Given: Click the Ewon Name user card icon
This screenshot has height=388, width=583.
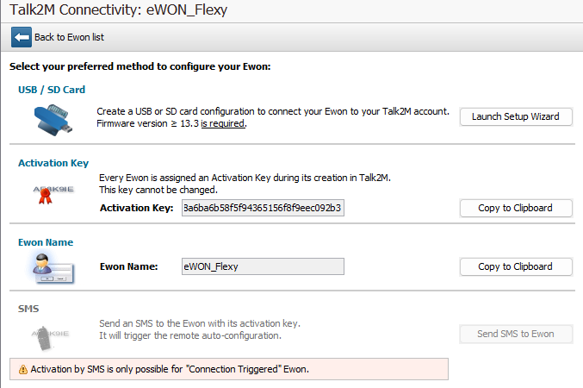Looking at the screenshot, I should 53,268.
